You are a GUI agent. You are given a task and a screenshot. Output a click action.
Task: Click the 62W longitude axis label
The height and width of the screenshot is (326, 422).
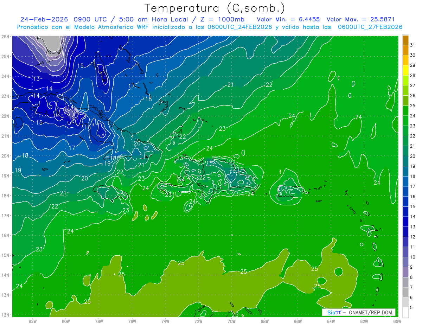364,321
